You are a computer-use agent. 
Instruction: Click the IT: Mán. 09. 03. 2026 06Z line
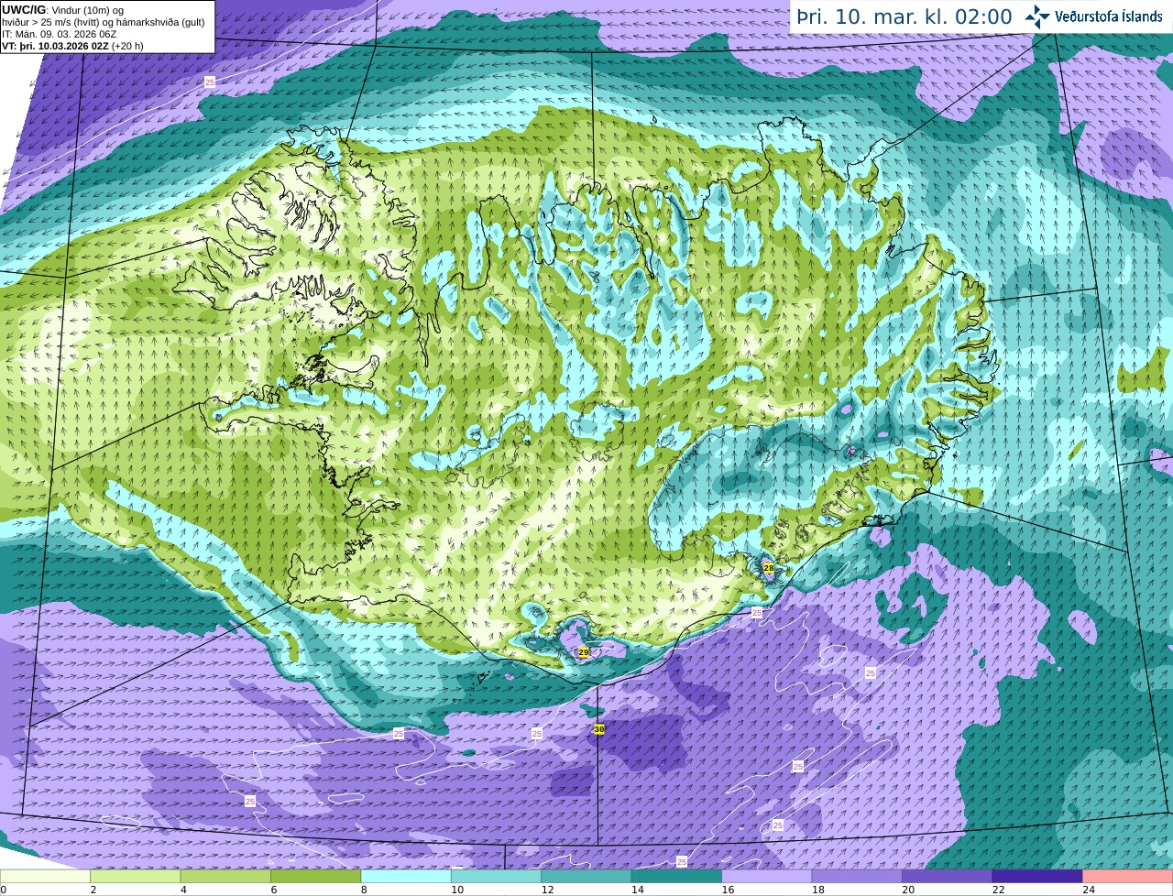click(x=60, y=34)
